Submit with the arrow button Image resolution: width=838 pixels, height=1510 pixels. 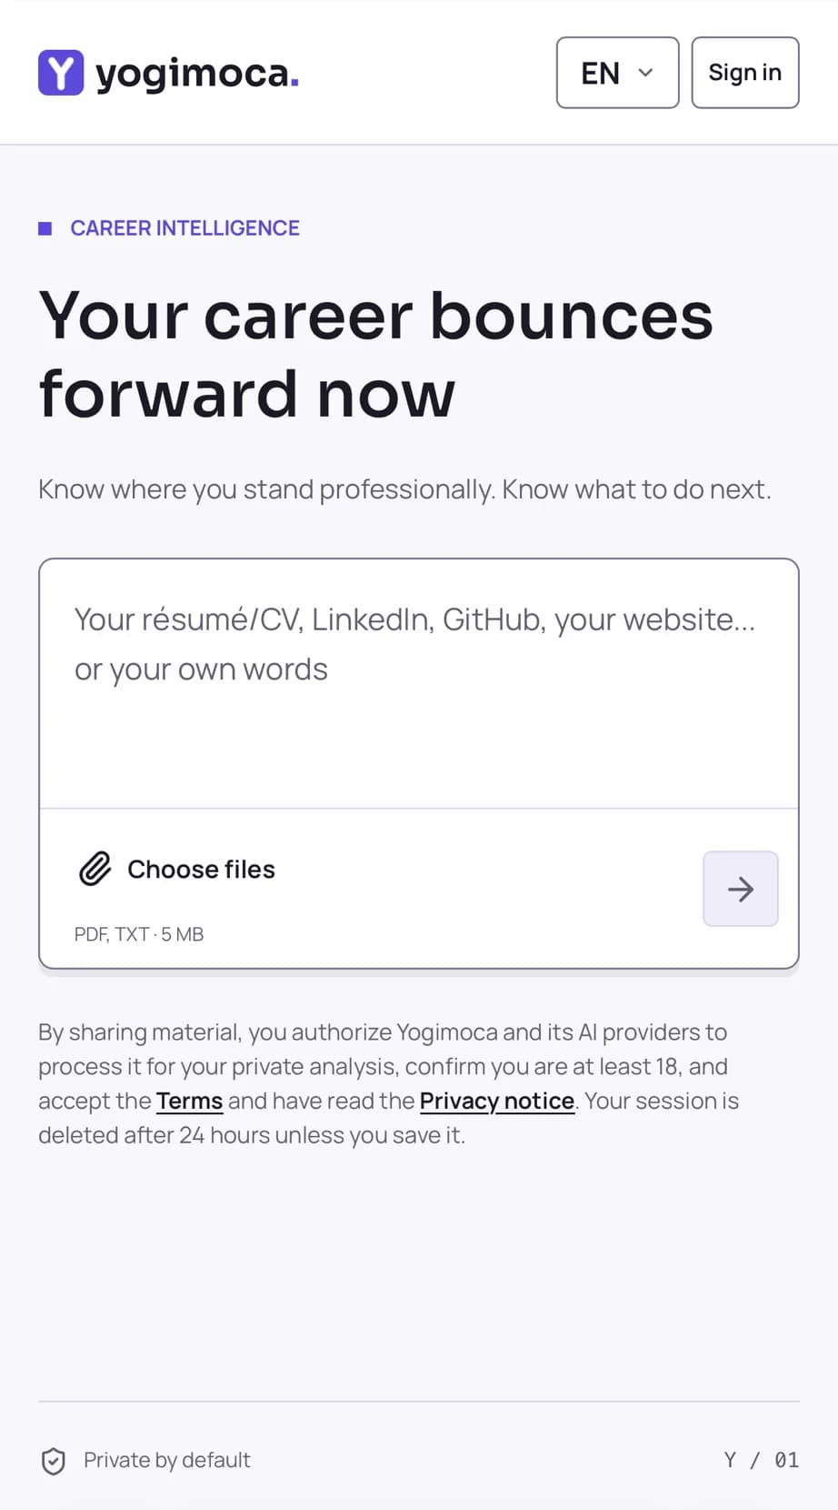pyautogui.click(x=741, y=889)
